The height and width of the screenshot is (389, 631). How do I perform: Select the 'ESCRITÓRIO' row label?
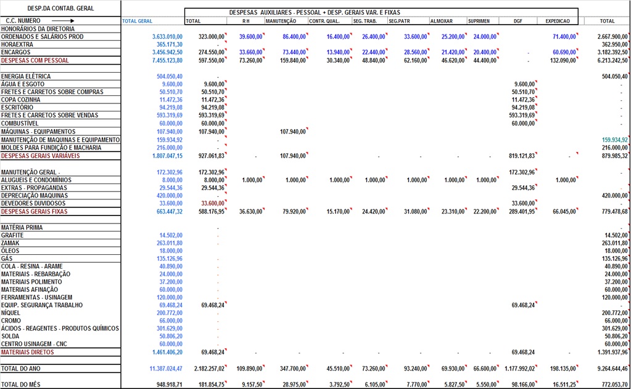pyautogui.click(x=17, y=108)
